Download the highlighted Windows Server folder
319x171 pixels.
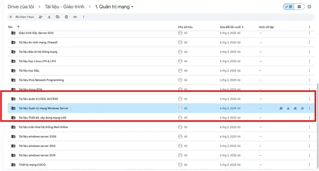click(x=288, y=108)
